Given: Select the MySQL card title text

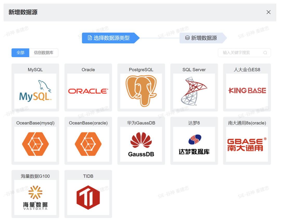Looking at the screenshot, I should coord(35,69).
